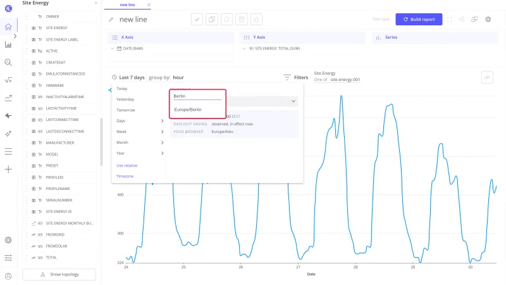
Task: Select Today in the date menu
Action: [121, 89]
